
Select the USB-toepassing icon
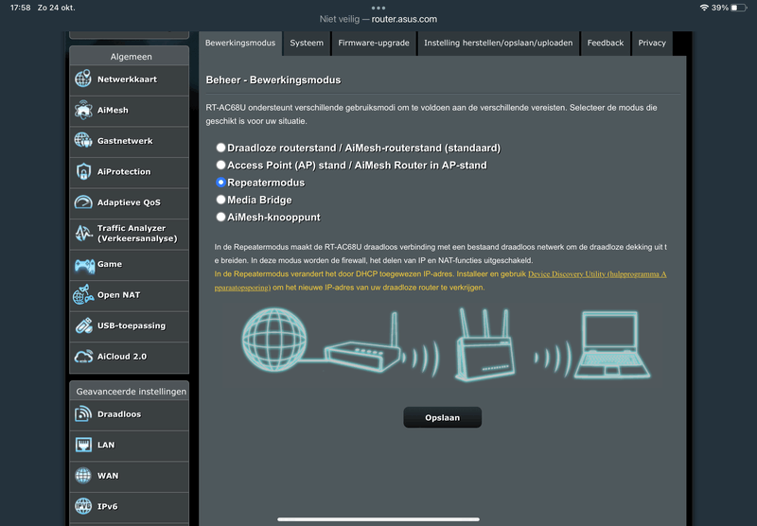pyautogui.click(x=83, y=325)
